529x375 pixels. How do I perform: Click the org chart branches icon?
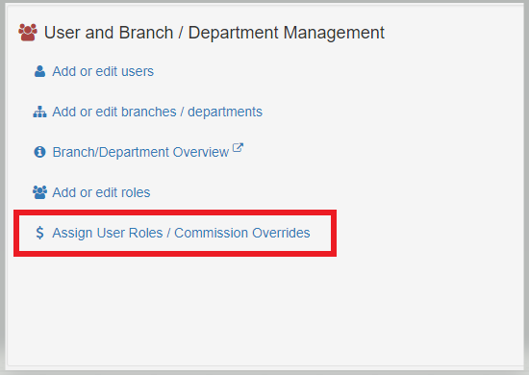pos(39,112)
